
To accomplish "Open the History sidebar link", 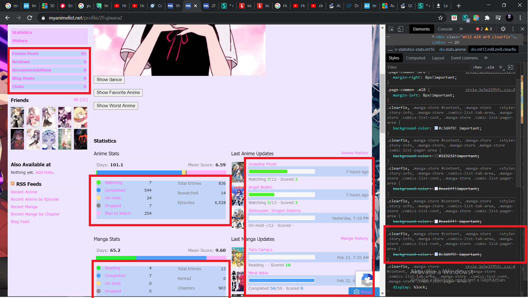I will [20, 41].
